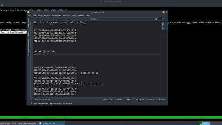Screen dimensions: 222x125
Task: Open the Projects side panel
Action: pyautogui.click(x=28, y=33)
